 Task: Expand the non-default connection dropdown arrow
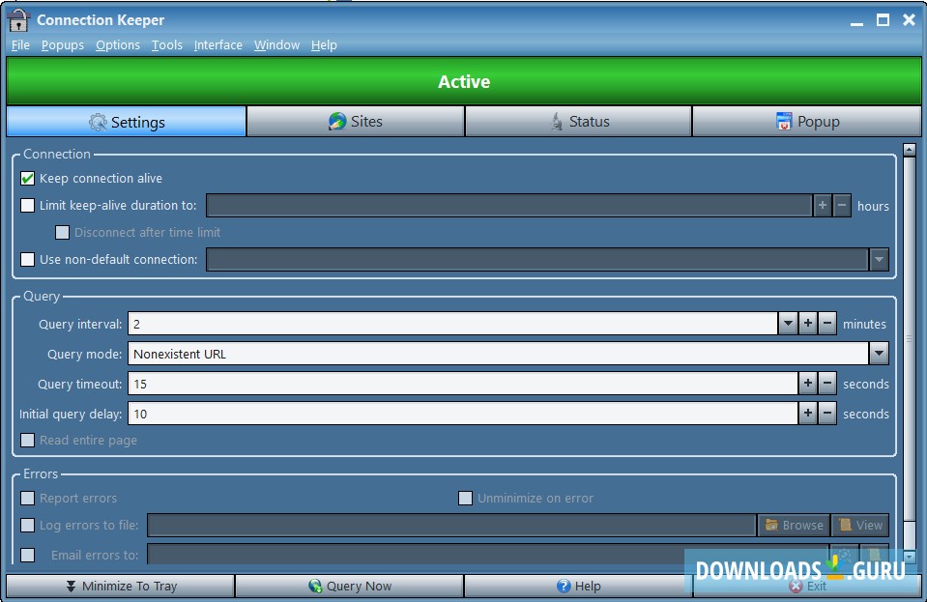879,259
